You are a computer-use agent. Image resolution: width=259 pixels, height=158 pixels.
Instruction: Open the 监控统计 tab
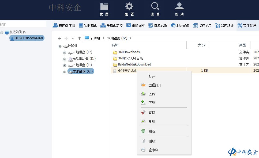[224, 25]
